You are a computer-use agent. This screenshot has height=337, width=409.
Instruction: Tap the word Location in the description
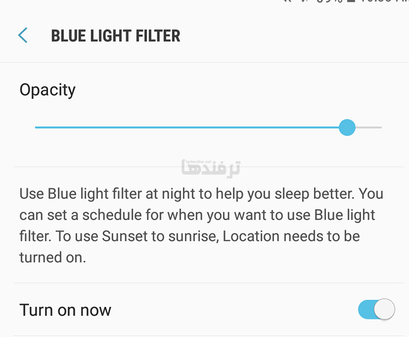click(251, 236)
